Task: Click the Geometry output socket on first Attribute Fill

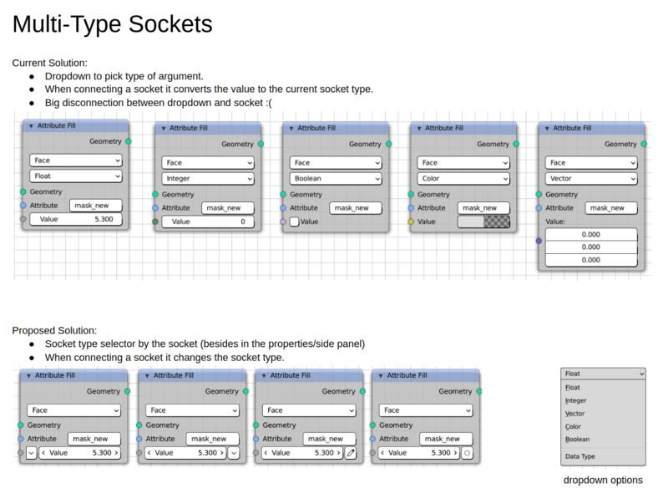Action: click(129, 141)
